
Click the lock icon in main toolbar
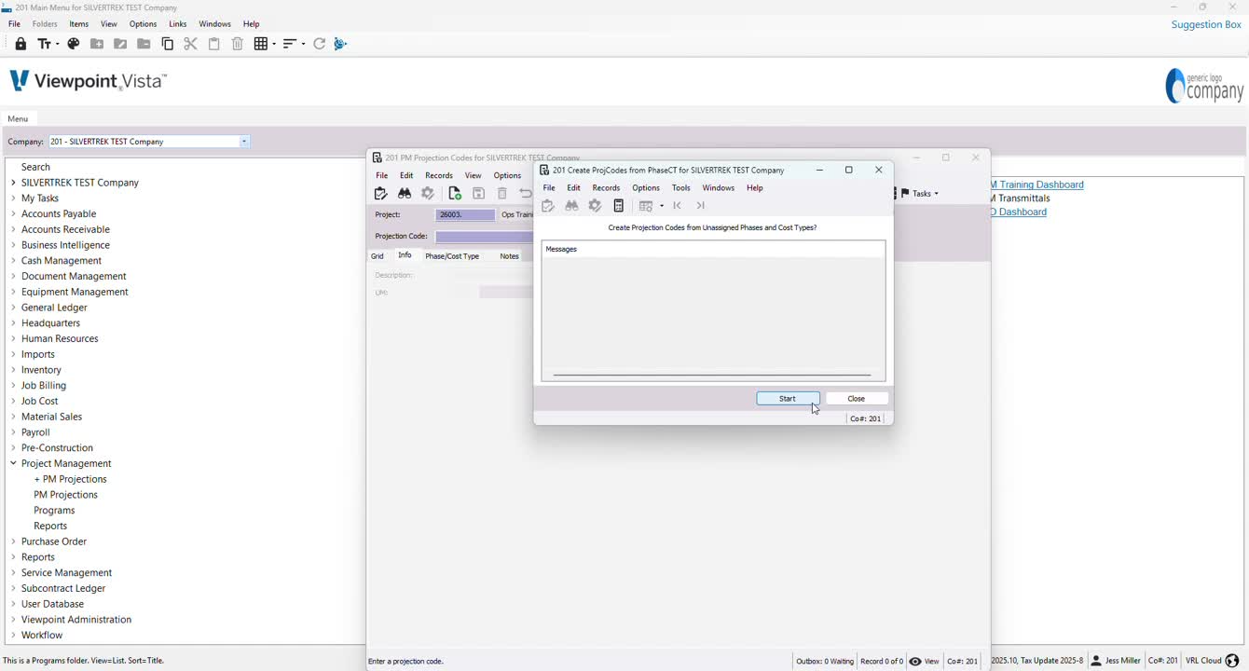coord(21,44)
